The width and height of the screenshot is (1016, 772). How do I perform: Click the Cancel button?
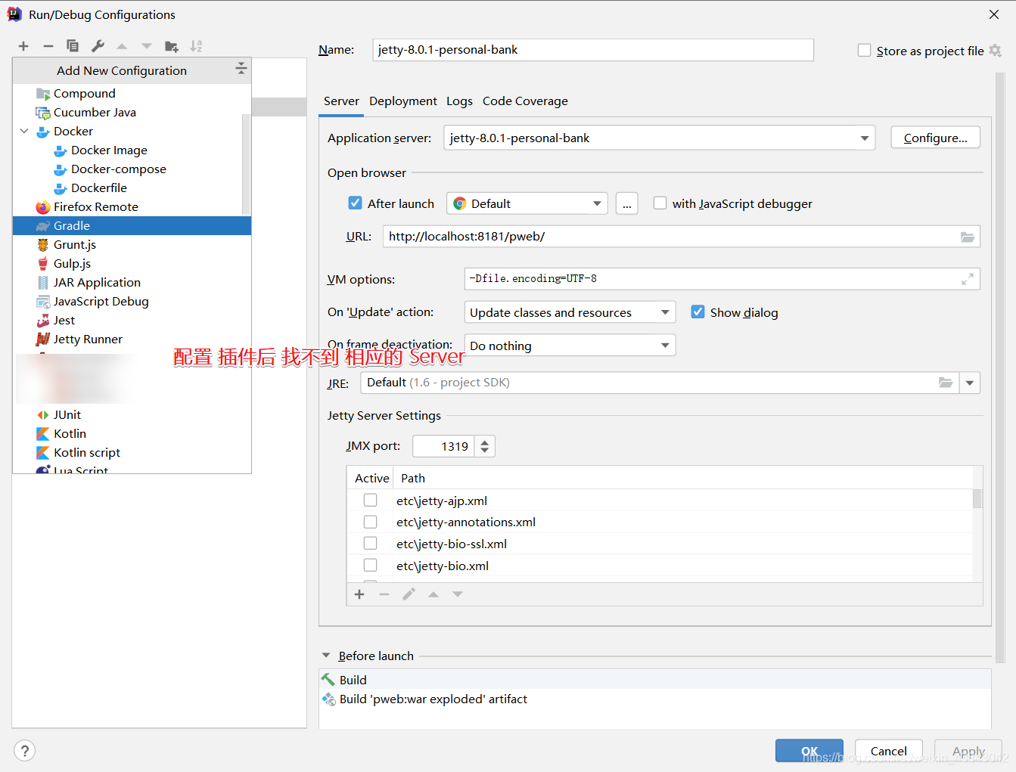coord(889,751)
